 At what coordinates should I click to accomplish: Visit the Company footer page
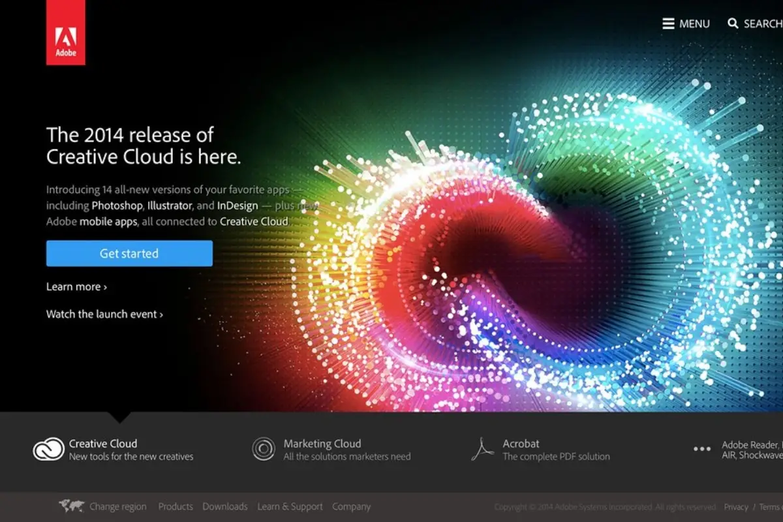point(351,506)
